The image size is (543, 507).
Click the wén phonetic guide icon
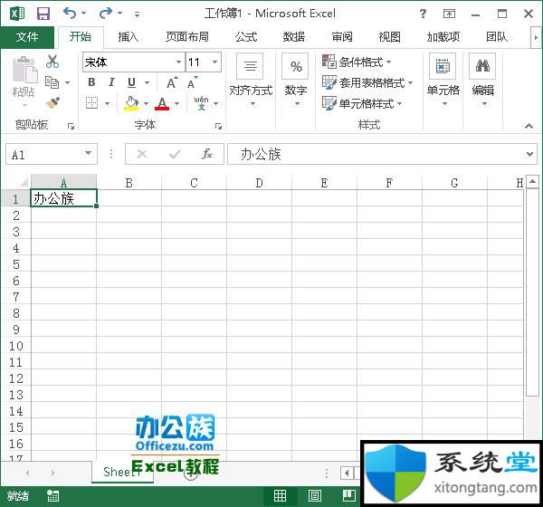click(201, 103)
